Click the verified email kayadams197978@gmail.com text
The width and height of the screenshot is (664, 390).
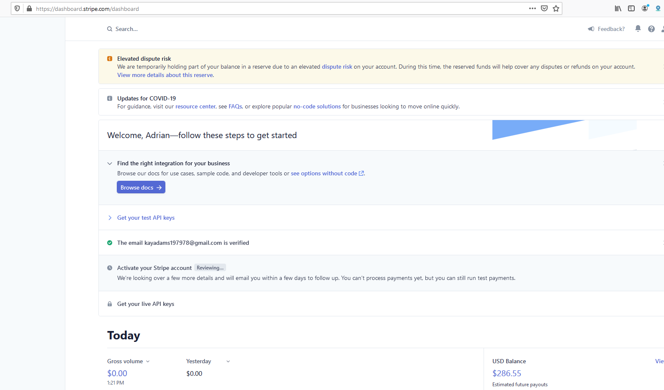(x=183, y=243)
